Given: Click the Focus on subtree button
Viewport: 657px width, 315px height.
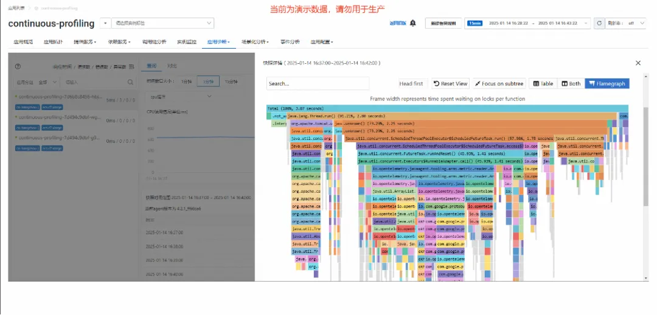Looking at the screenshot, I should tap(499, 84).
